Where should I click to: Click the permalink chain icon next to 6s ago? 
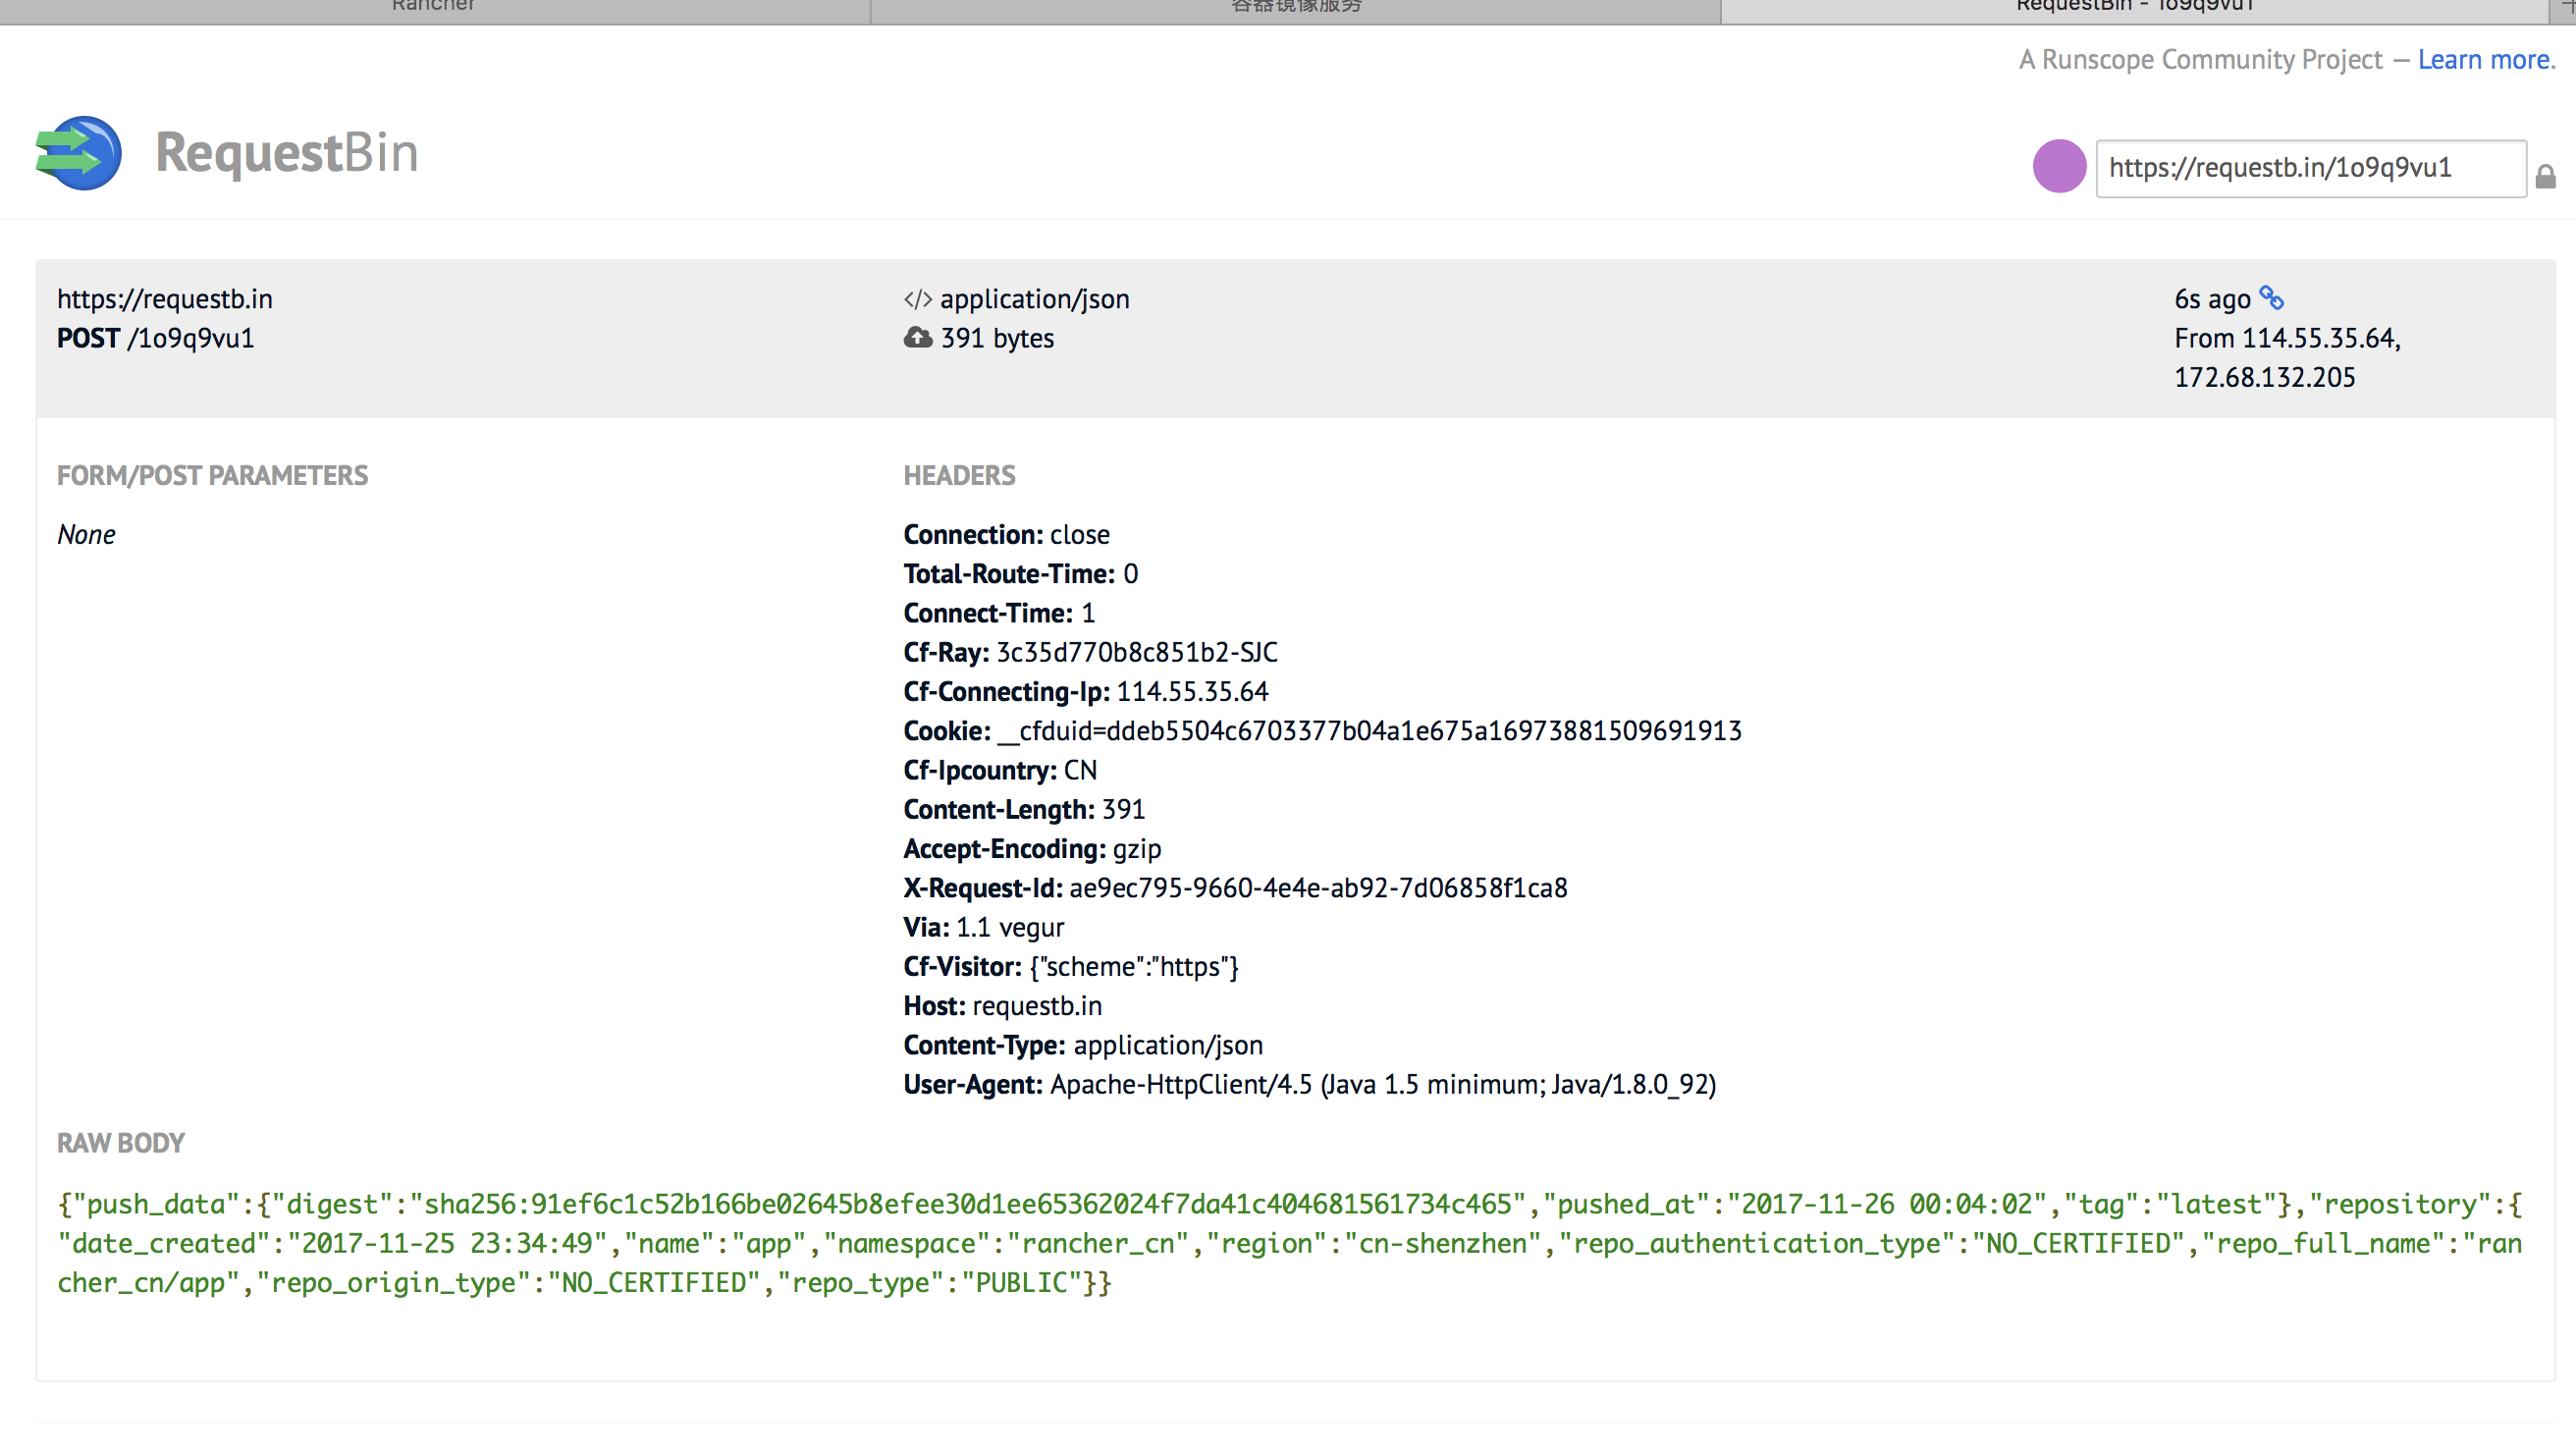[2271, 298]
